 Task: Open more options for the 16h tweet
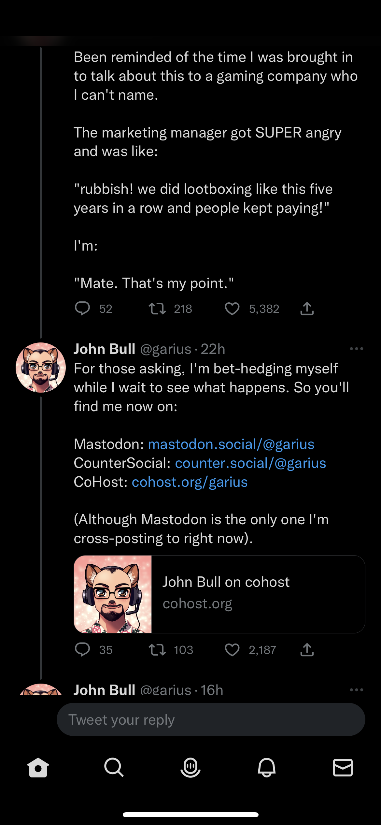(x=356, y=689)
